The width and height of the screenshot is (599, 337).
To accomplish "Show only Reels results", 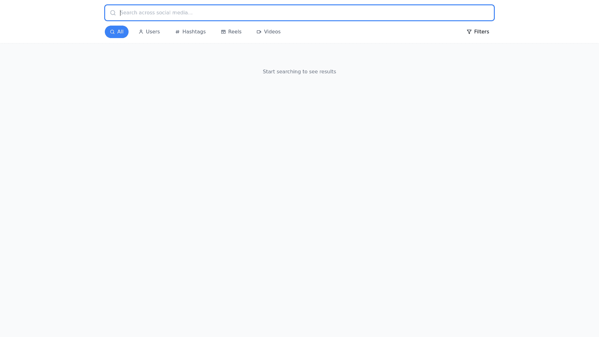I will [231, 32].
